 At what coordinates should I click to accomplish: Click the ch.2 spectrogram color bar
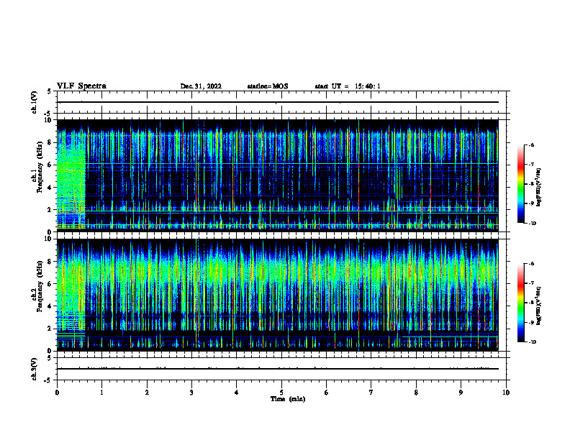pos(521,303)
